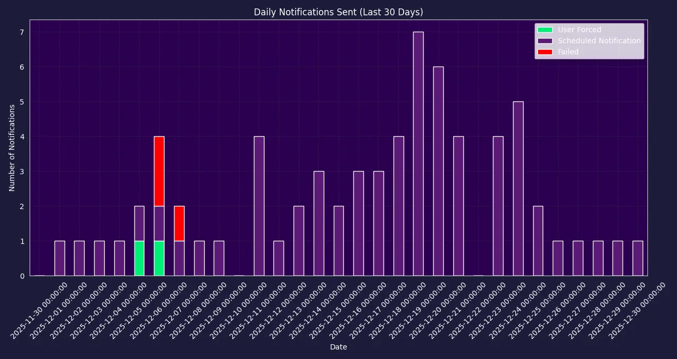Click the bar reaching 5 notifications
This screenshot has width=677, height=359.
click(x=518, y=188)
